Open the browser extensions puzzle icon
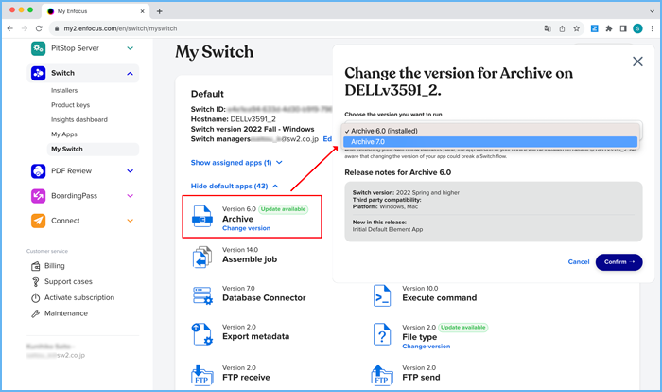The image size is (662, 392). coord(609,28)
